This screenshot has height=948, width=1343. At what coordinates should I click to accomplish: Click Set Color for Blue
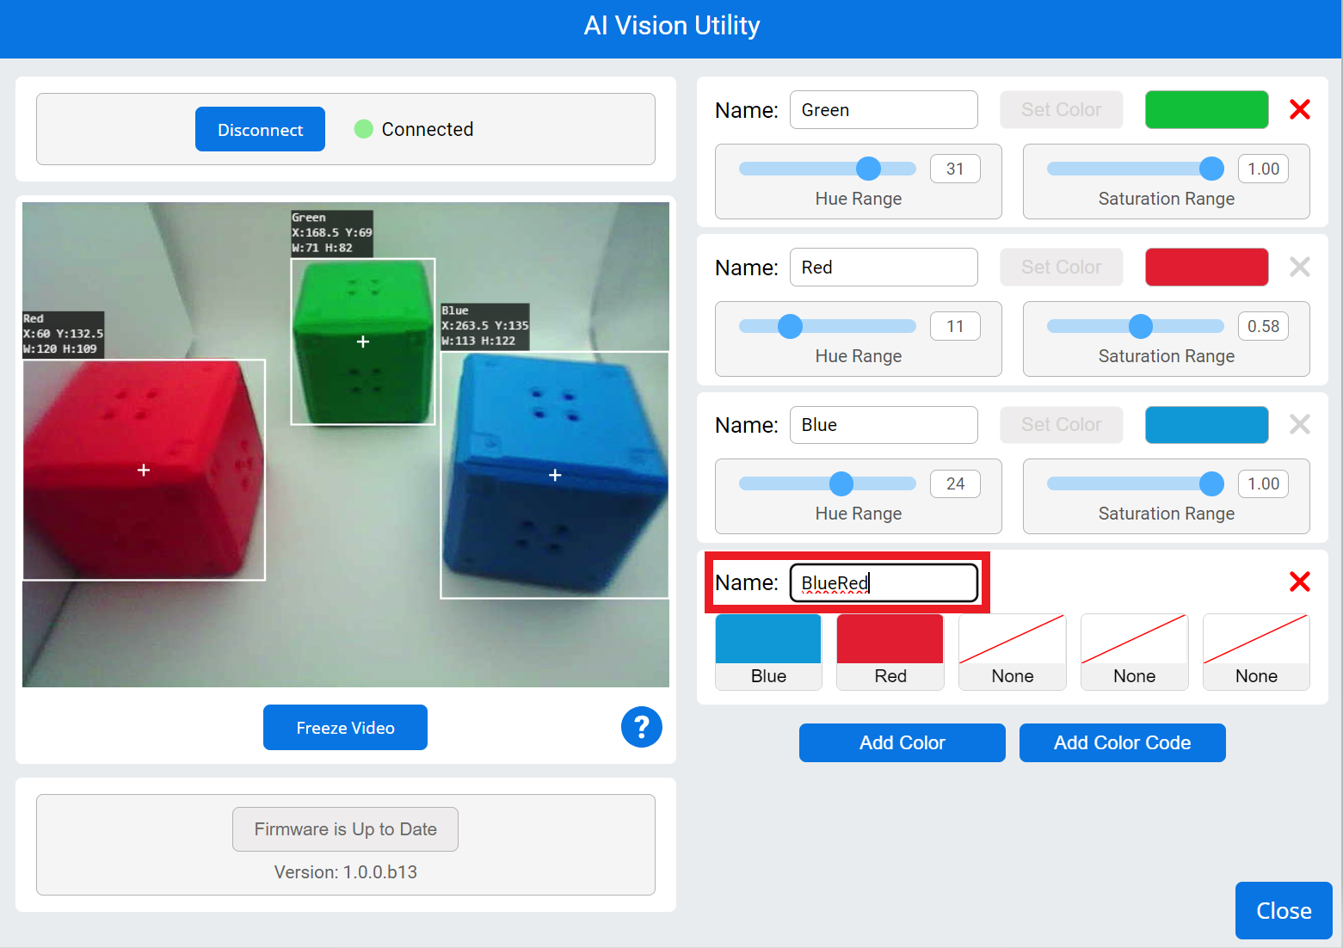click(1061, 424)
